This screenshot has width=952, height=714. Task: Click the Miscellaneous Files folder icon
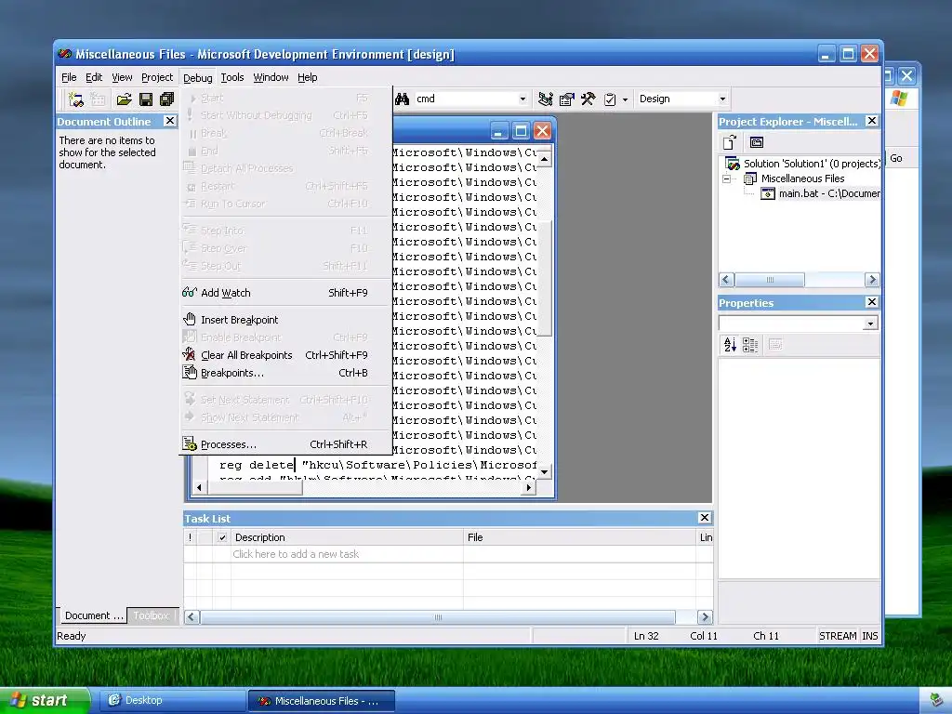pos(750,178)
